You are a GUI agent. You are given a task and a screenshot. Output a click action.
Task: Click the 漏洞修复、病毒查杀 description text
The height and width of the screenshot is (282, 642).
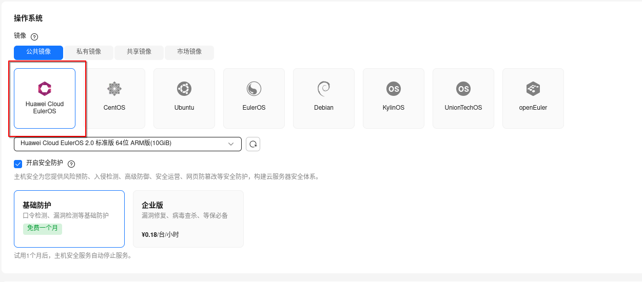185,216
